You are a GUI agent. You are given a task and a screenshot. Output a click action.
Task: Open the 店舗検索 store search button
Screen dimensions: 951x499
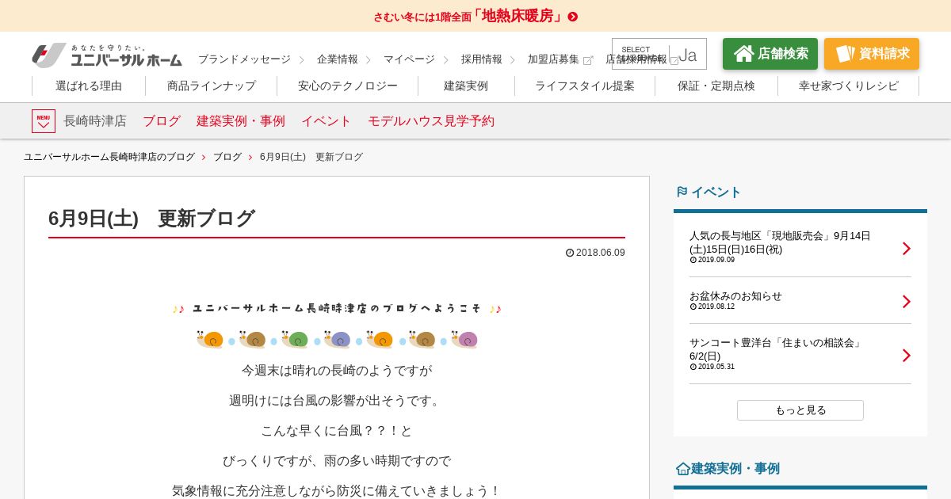coord(770,54)
